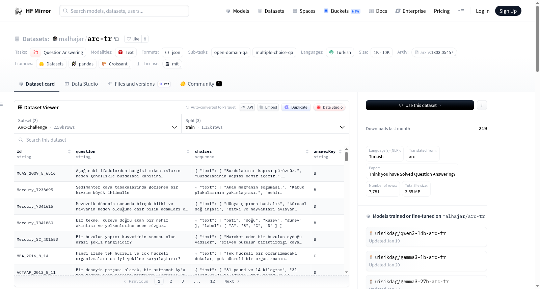Open the Community tab
540x289 pixels.
click(x=201, y=84)
